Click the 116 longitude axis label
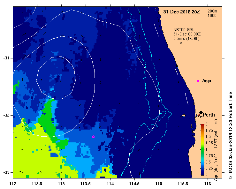Viewport: 236px width, 189px height. (x=208, y=184)
